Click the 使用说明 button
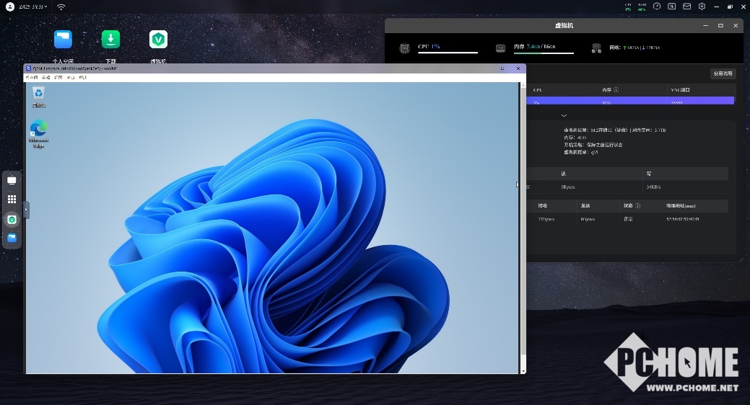Screen dimensions: 750x405 point(723,74)
